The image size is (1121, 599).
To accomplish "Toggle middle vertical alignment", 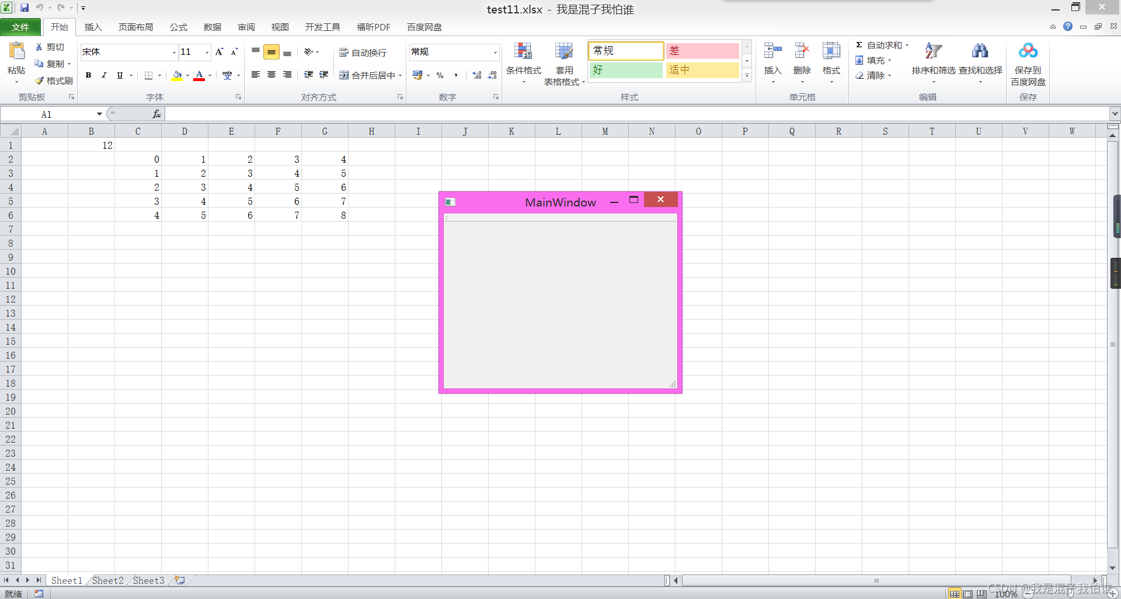I will click(271, 52).
